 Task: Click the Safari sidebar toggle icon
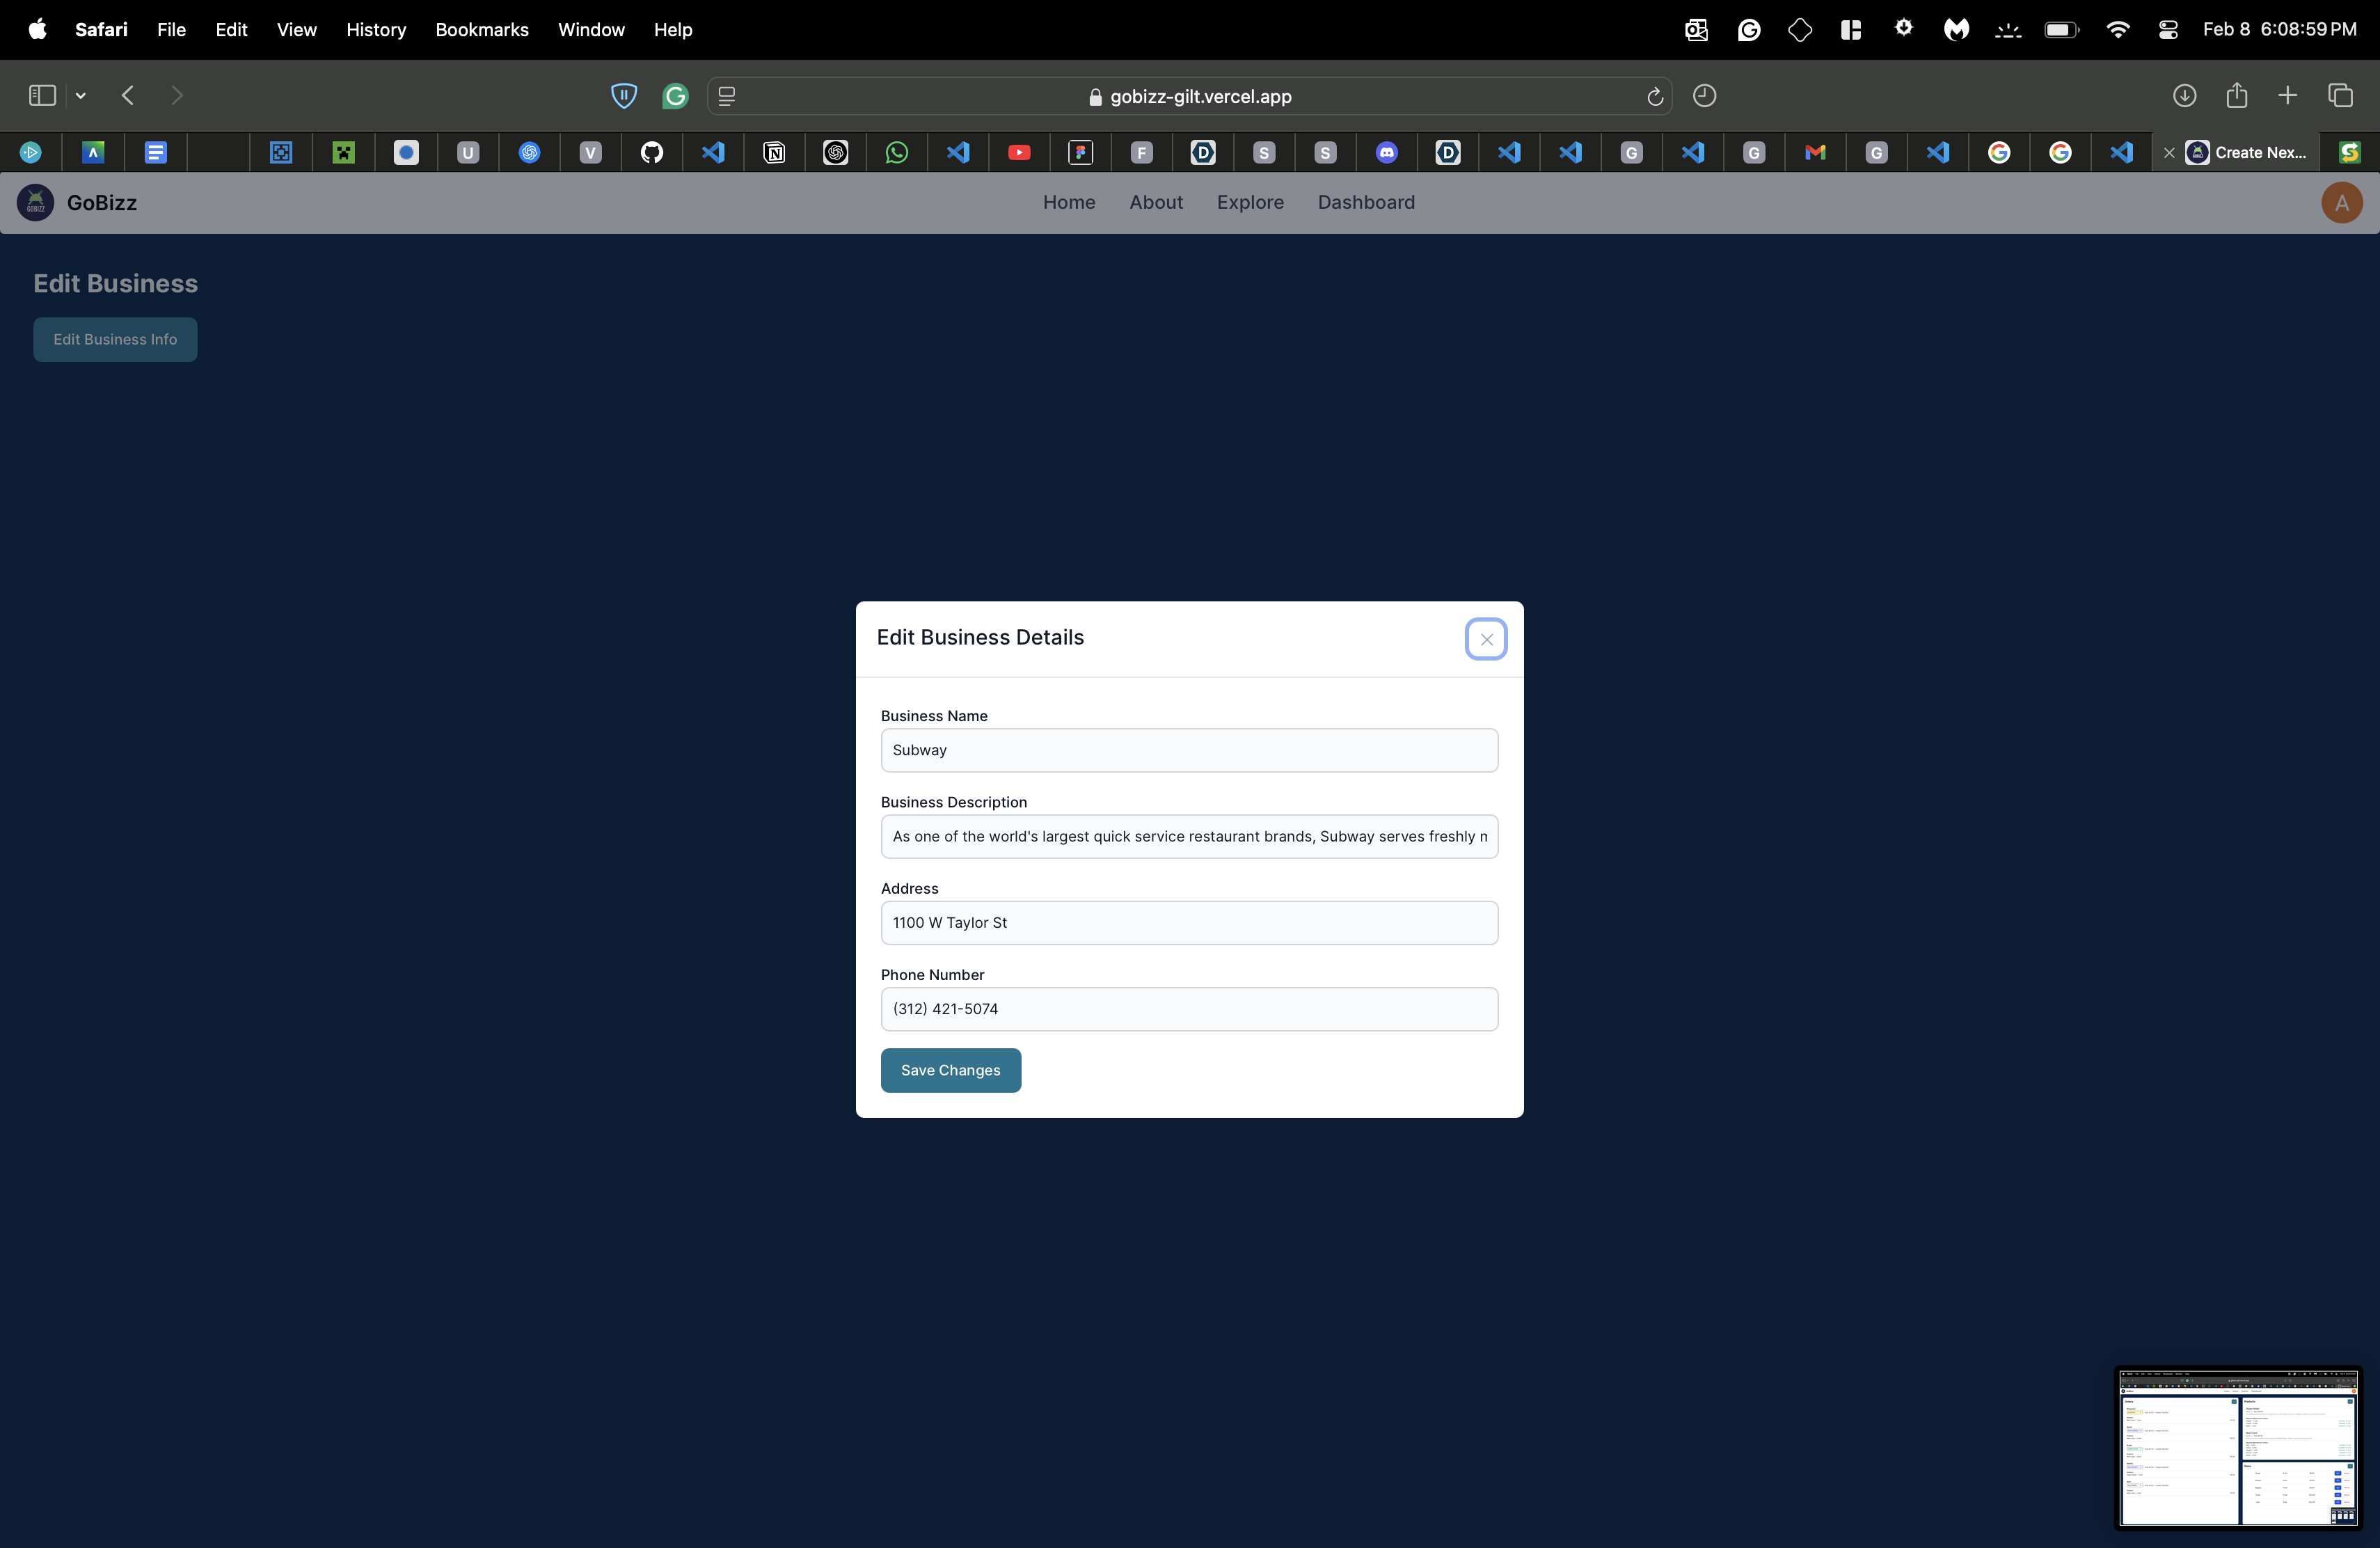(42, 96)
